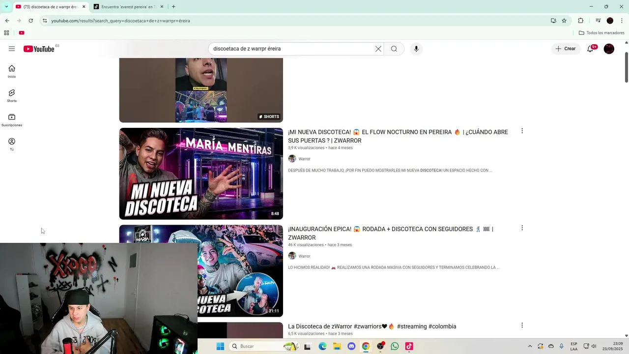Screen dimensions: 629x354
Task: Show hidden system tray icons
Action: point(530,346)
